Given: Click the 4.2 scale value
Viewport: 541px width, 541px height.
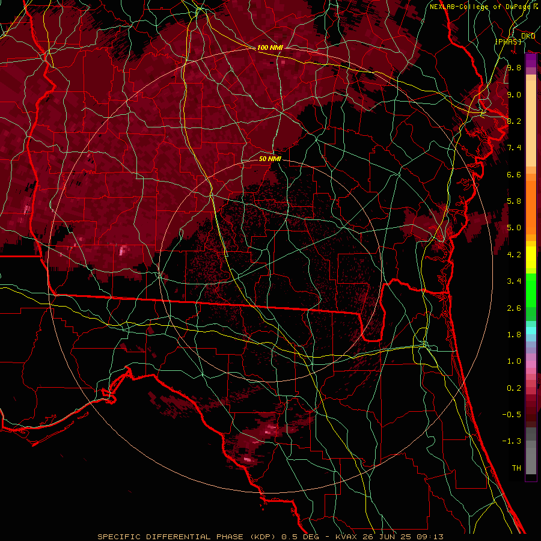Looking at the screenshot, I should 514,255.
